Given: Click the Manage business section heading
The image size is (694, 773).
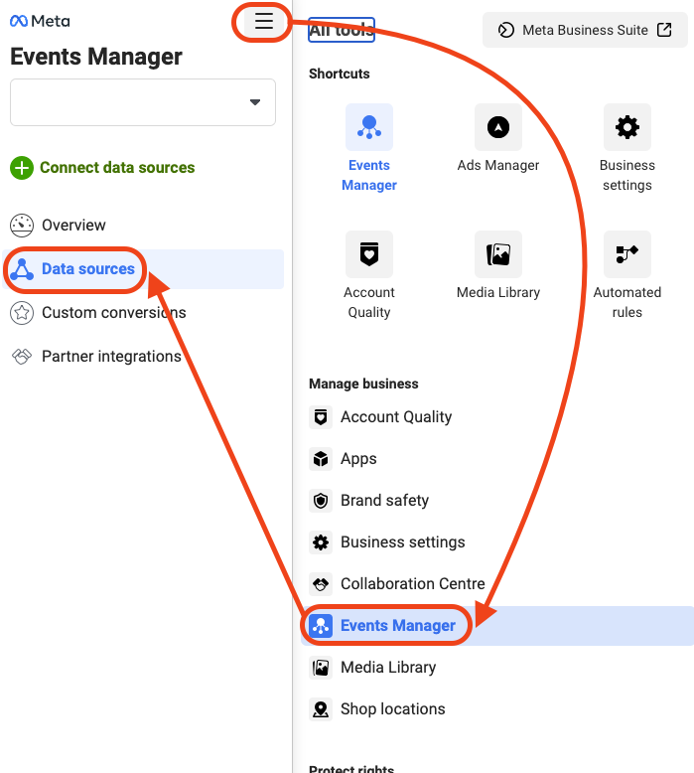Looking at the screenshot, I should pos(363,384).
